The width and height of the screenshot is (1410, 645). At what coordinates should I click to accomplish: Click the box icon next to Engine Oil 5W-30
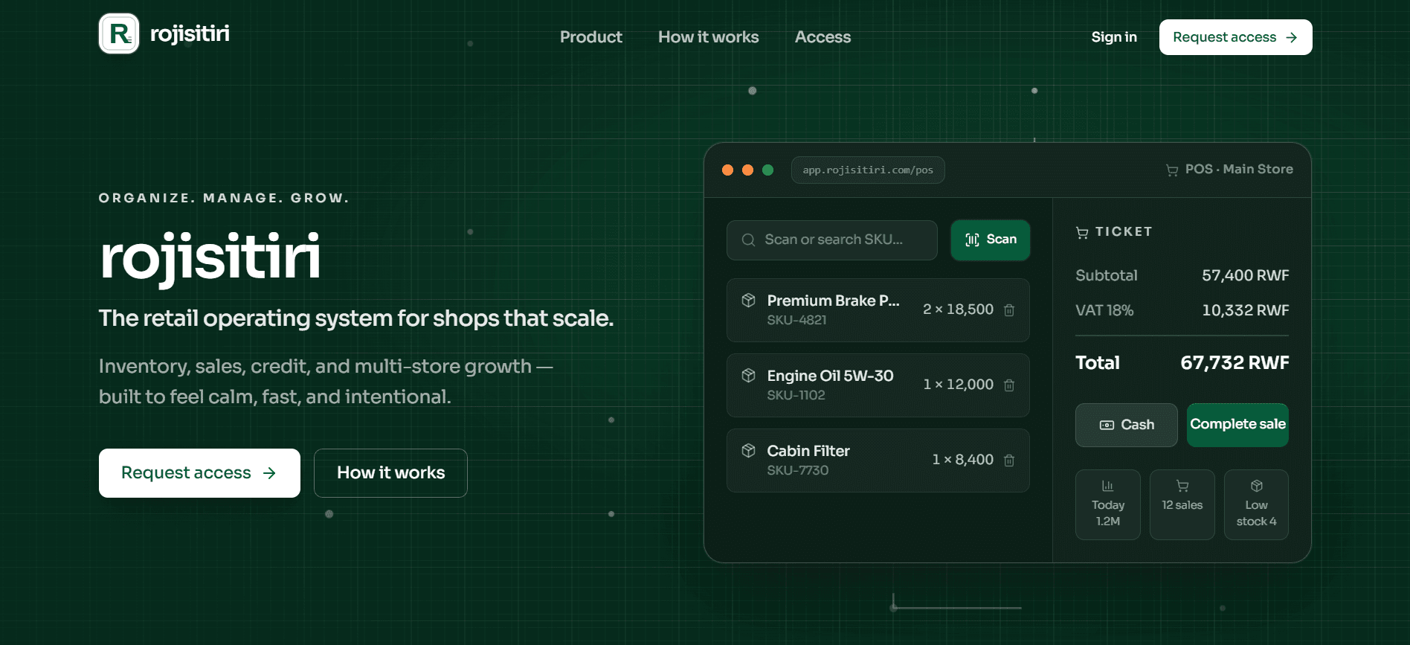click(x=749, y=375)
